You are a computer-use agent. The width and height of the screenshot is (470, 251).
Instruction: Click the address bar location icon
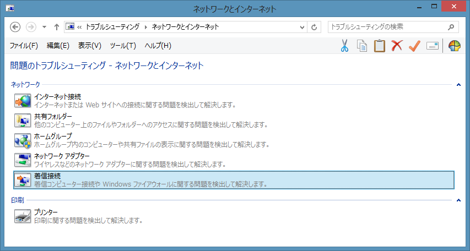pyautogui.click(x=70, y=26)
